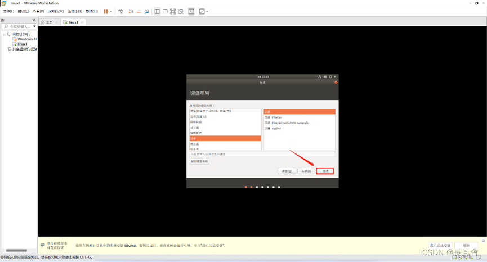This screenshot has height=262, width=487.
Task: Click the Ubuntu network status icon
Action: click(320, 77)
